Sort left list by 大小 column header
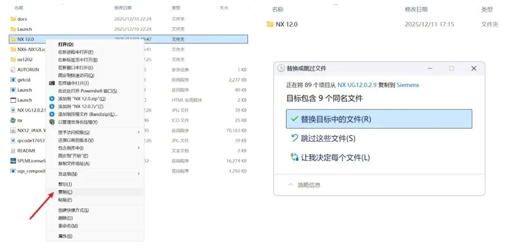Image resolution: width=512 pixels, height=249 pixels. tap(224, 8)
